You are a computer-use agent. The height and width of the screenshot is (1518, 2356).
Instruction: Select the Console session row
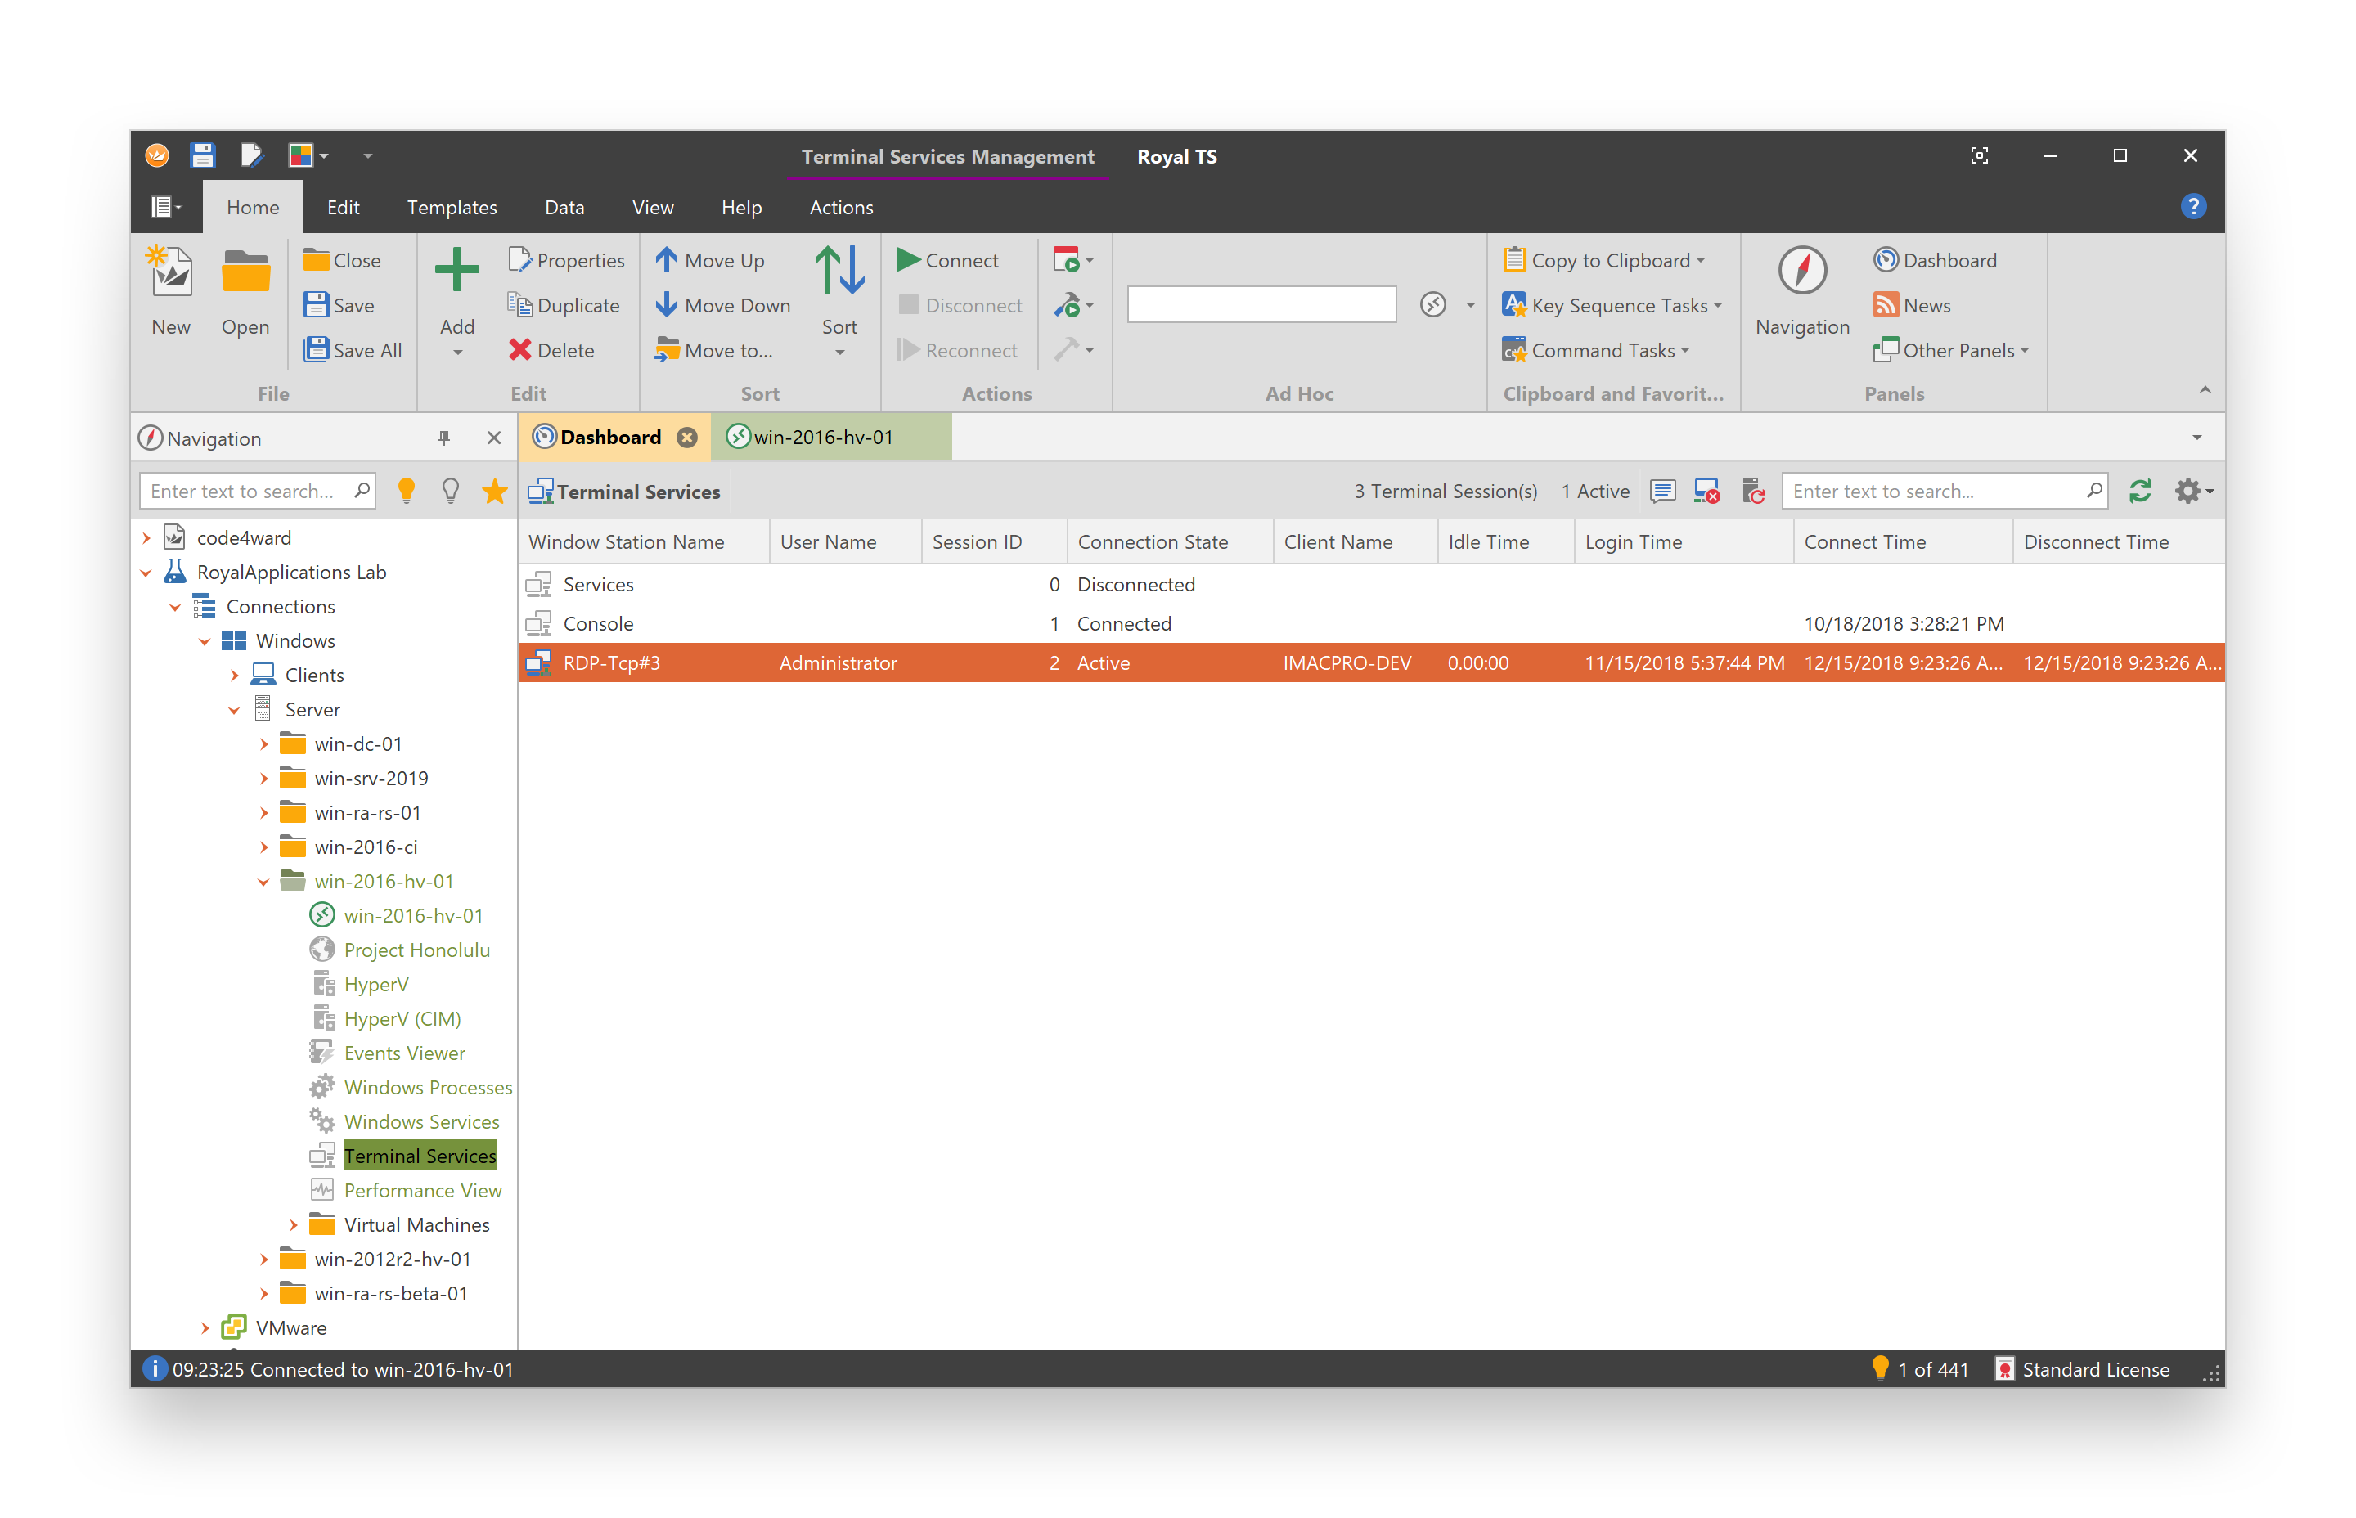pos(1370,624)
